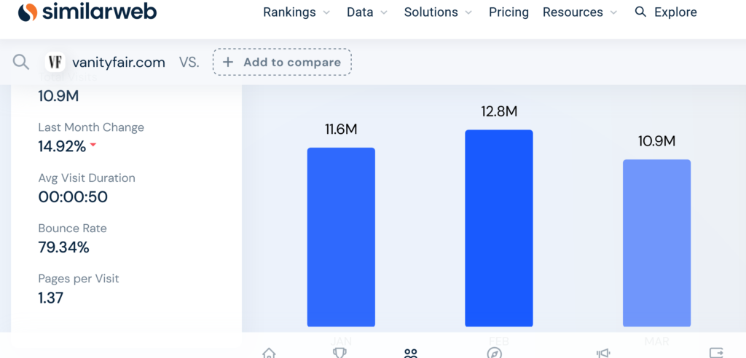The width and height of the screenshot is (746, 358).
Task: Go to the Pricing page
Action: point(509,12)
